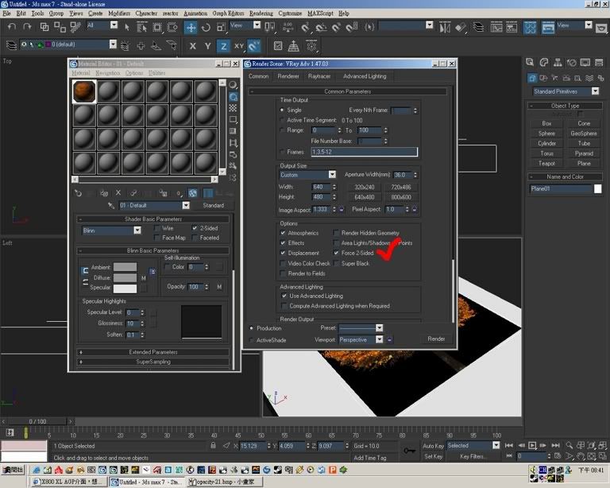The image size is (610, 488).
Task: Open the MAXScript menu
Action: coord(320,14)
